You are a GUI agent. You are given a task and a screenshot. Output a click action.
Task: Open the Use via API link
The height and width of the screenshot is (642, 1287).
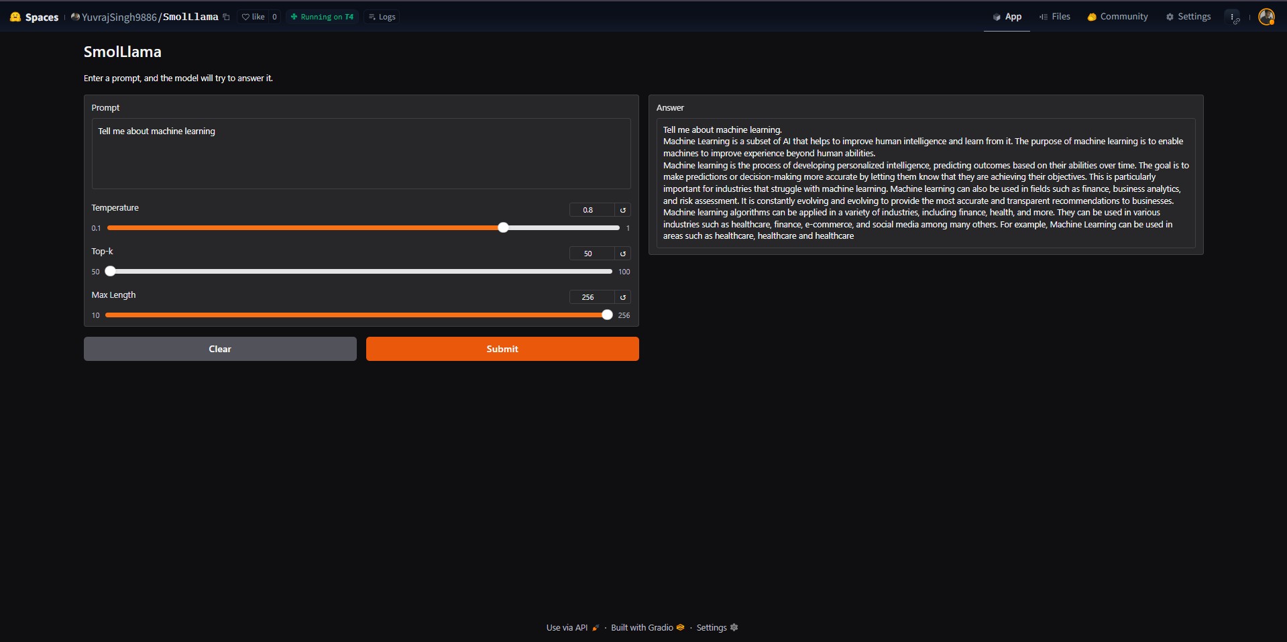click(x=572, y=628)
